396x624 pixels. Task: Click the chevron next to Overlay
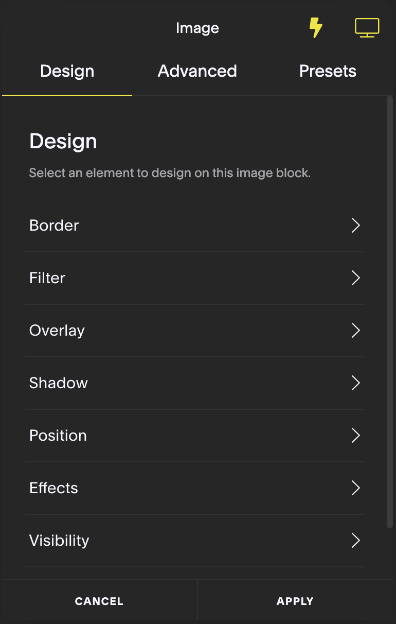[355, 331]
